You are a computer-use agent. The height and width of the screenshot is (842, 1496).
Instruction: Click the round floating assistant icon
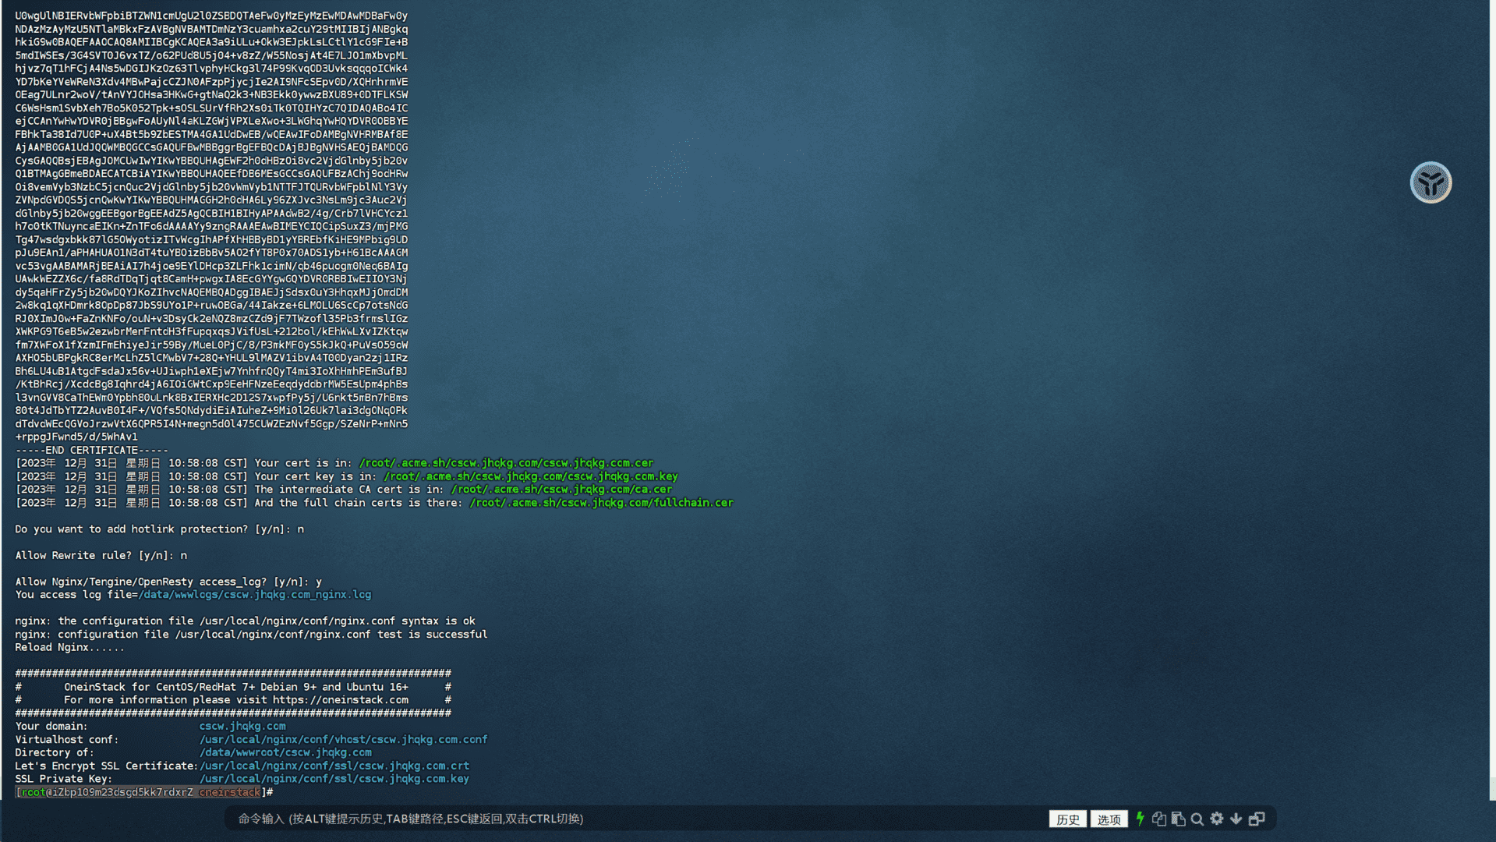point(1431,182)
